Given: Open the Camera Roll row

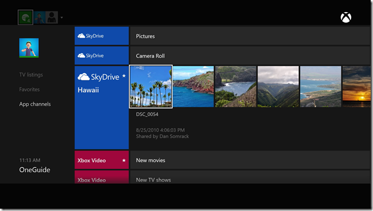Looking at the screenshot, I should click(x=250, y=56).
